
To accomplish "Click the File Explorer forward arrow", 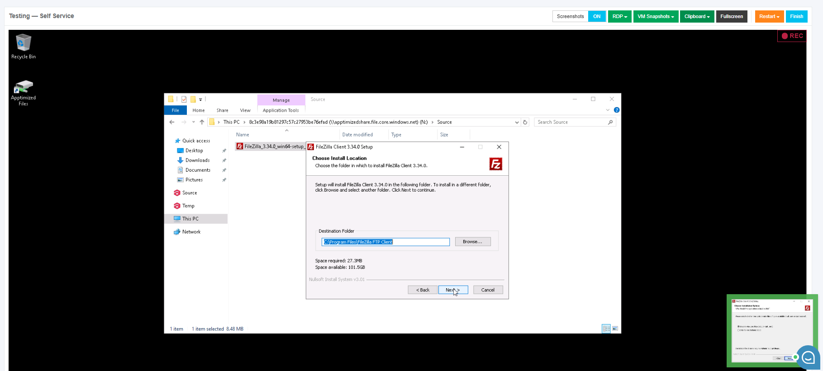I will point(184,122).
